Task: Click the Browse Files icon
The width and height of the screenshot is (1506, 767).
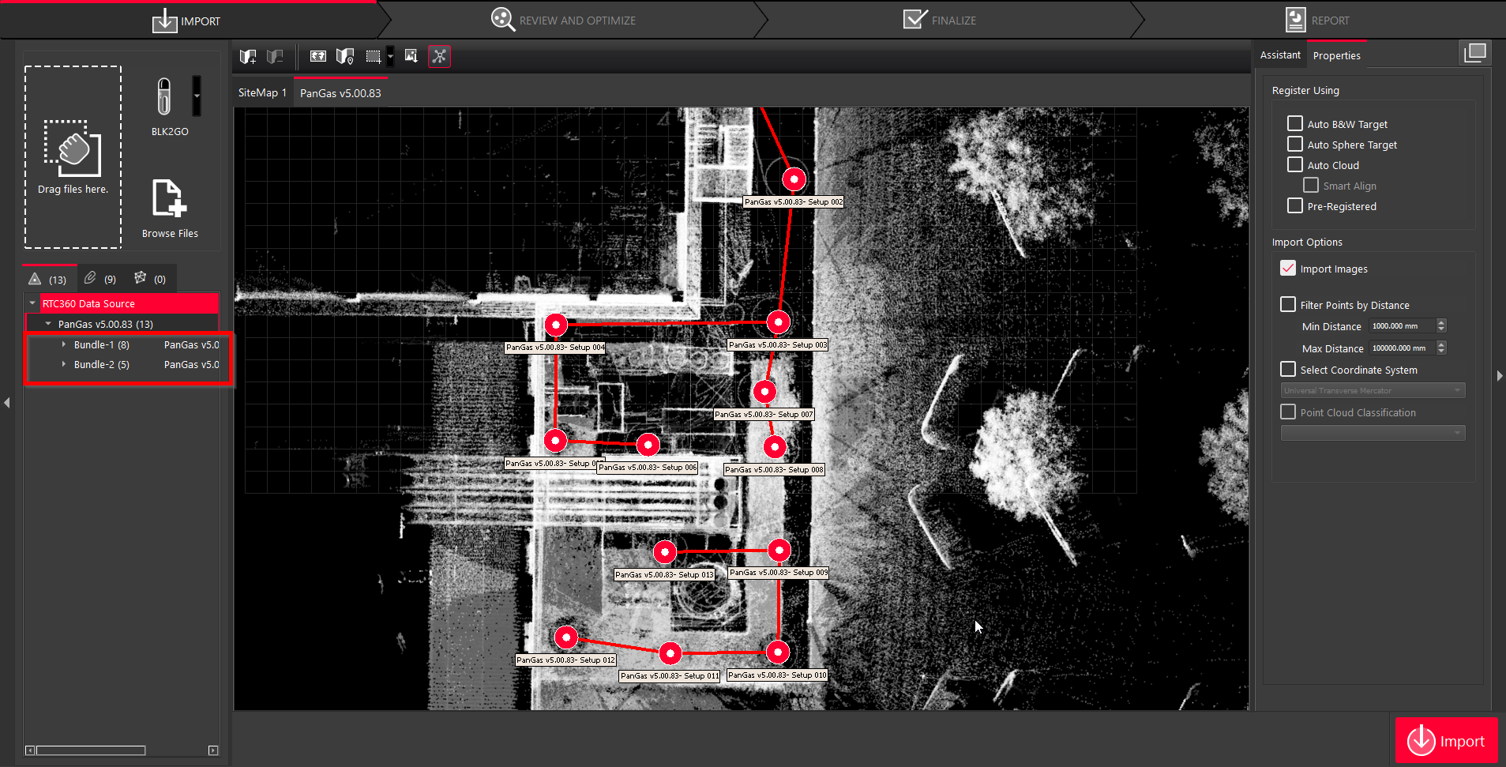Action: click(169, 198)
